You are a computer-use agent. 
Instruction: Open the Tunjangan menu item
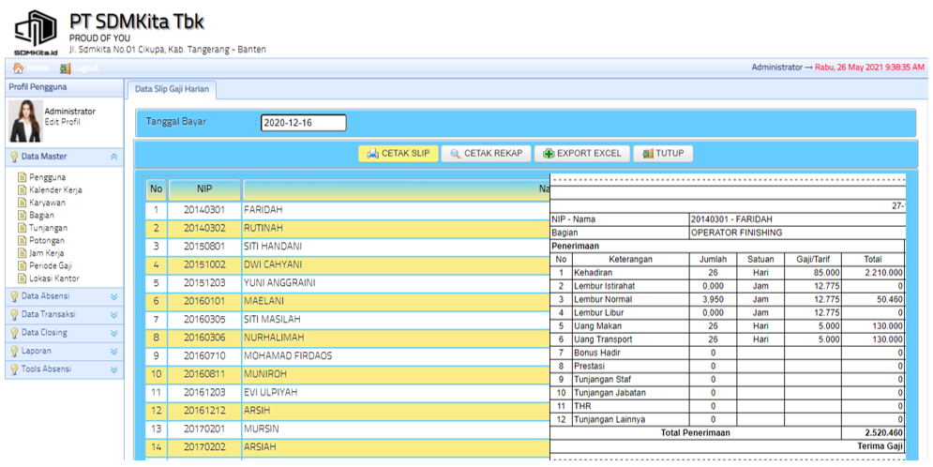(x=48, y=228)
